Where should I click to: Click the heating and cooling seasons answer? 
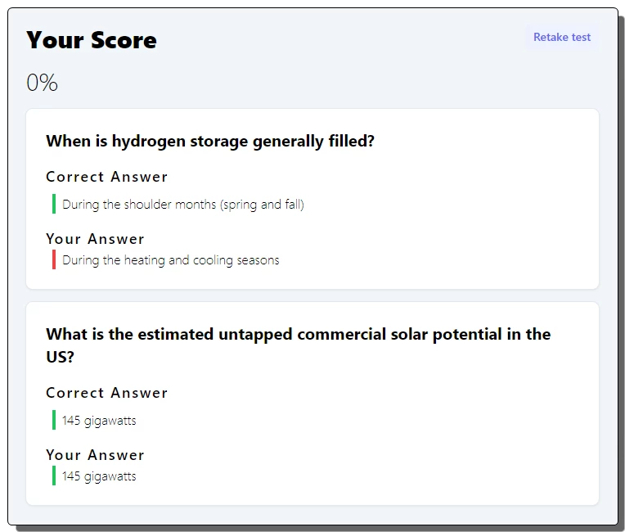(x=171, y=260)
